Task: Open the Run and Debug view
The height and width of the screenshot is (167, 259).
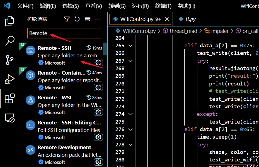Action: pos(9,79)
